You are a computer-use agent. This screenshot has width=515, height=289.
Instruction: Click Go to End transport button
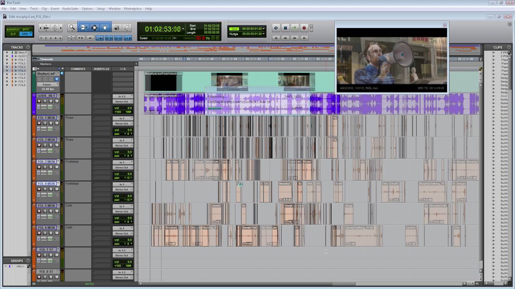pos(304,38)
